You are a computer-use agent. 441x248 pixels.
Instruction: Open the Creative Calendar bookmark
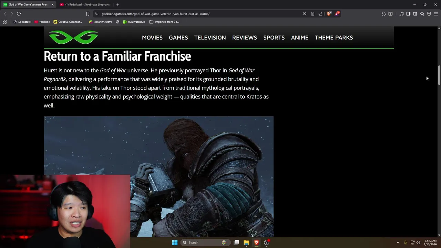coord(68,22)
